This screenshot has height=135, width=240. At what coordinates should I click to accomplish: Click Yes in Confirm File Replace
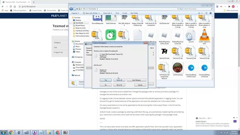tap(106, 80)
